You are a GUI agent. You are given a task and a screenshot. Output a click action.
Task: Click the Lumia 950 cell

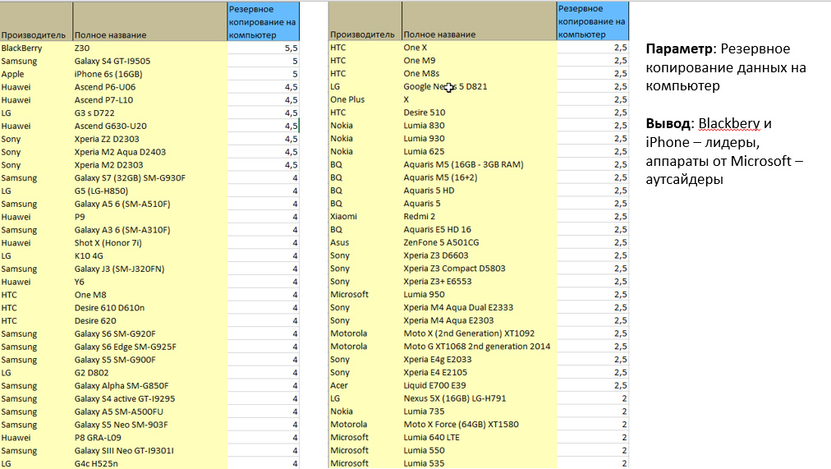click(480, 294)
